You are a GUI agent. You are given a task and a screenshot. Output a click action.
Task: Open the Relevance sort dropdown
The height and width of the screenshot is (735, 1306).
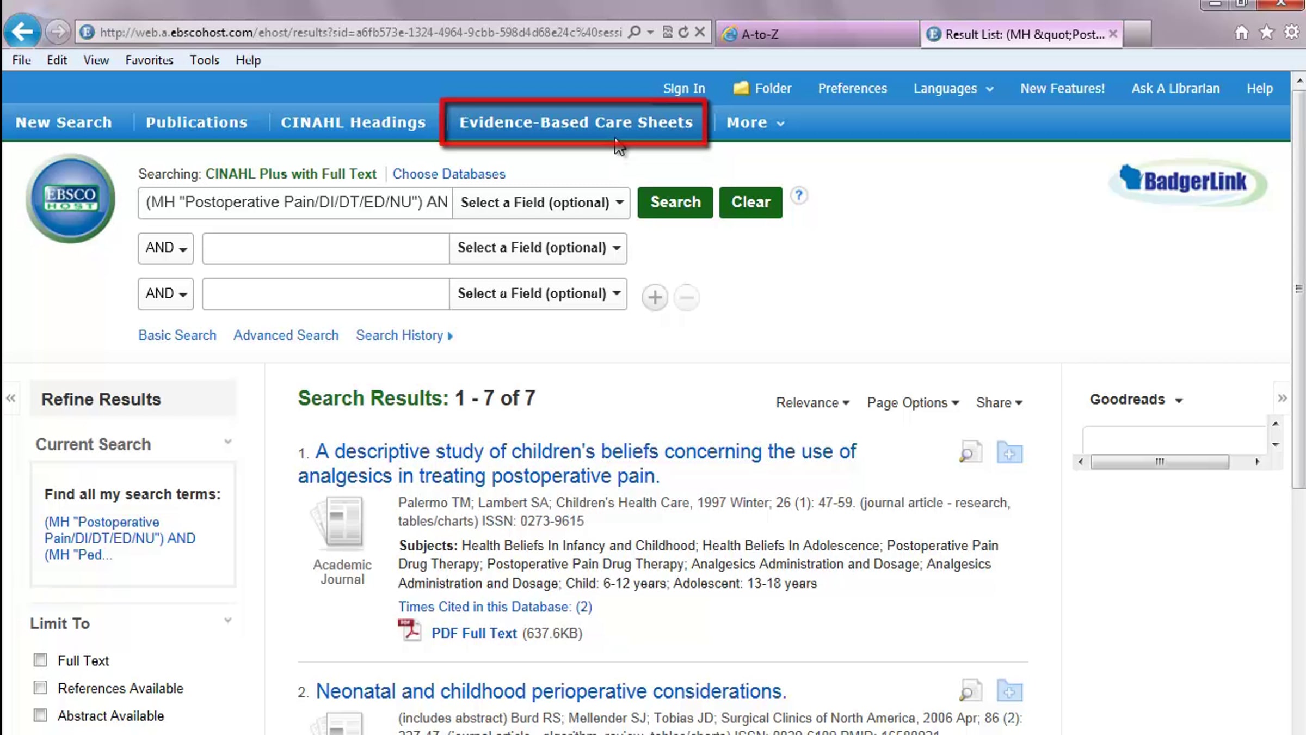click(x=812, y=402)
